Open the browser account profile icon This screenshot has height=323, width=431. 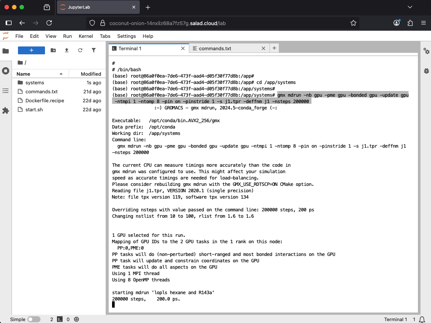pos(397,23)
